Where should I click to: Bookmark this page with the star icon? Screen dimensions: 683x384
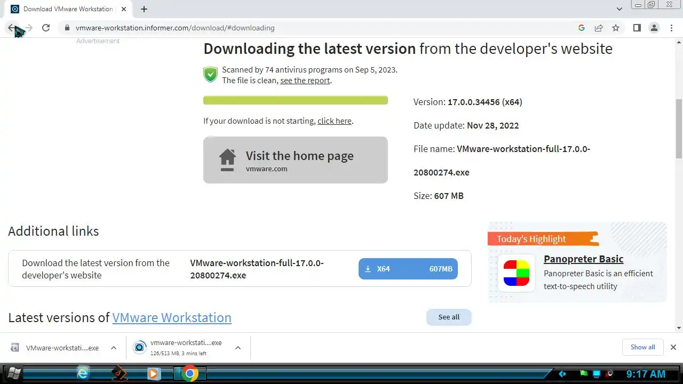pos(616,28)
